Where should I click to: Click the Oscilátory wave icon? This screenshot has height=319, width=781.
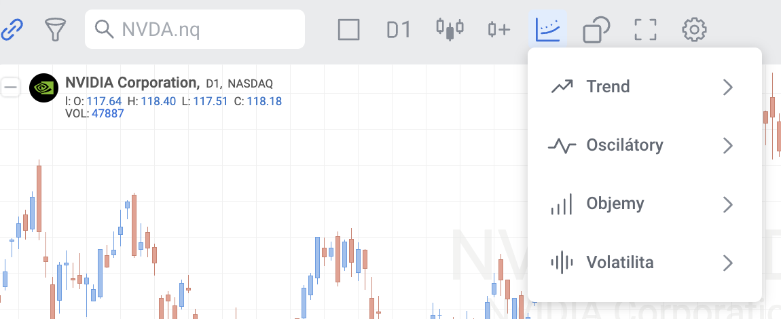(562, 146)
